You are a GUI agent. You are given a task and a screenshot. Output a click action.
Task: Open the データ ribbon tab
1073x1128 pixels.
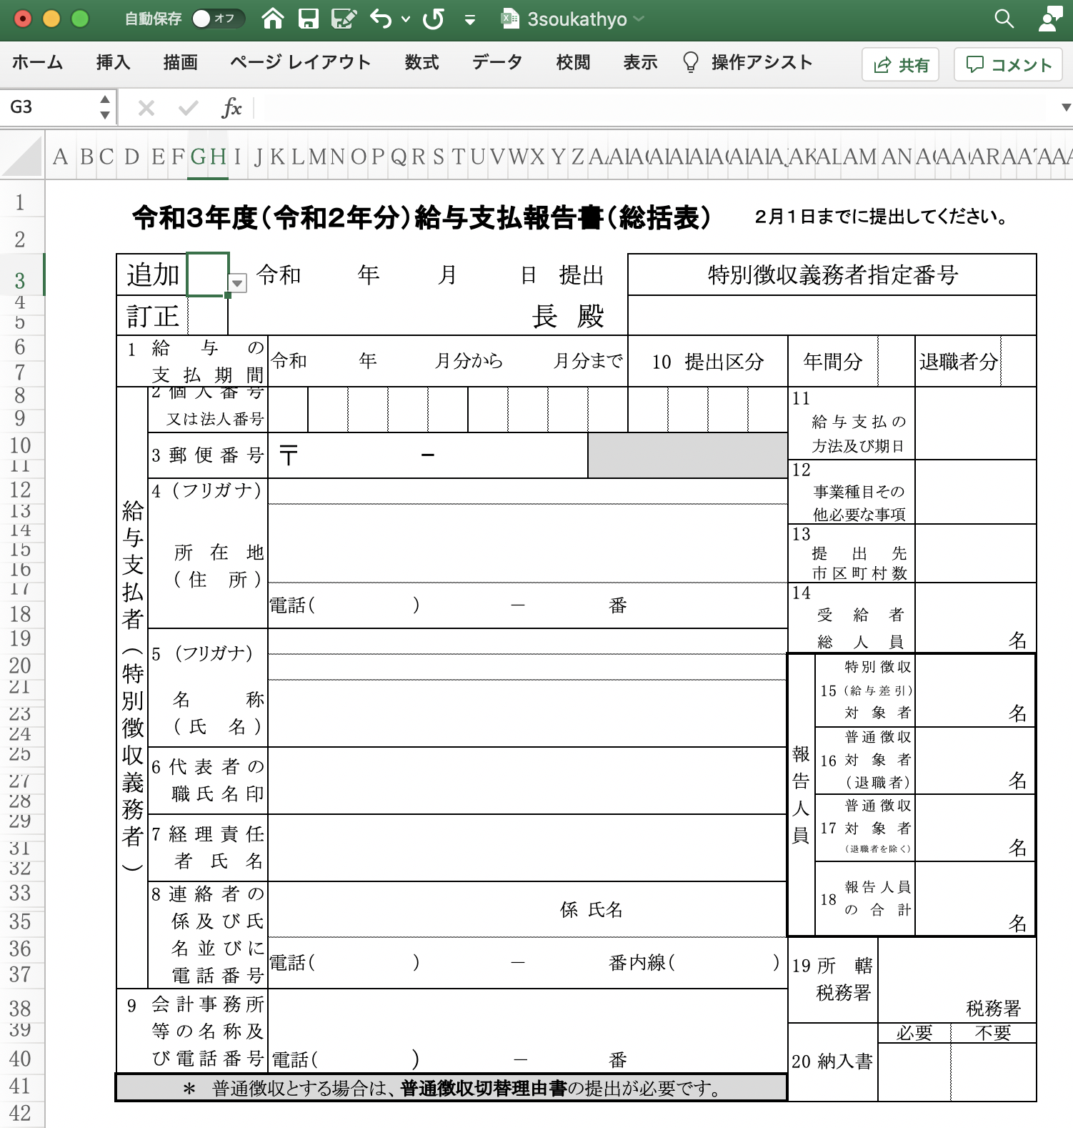click(x=497, y=62)
